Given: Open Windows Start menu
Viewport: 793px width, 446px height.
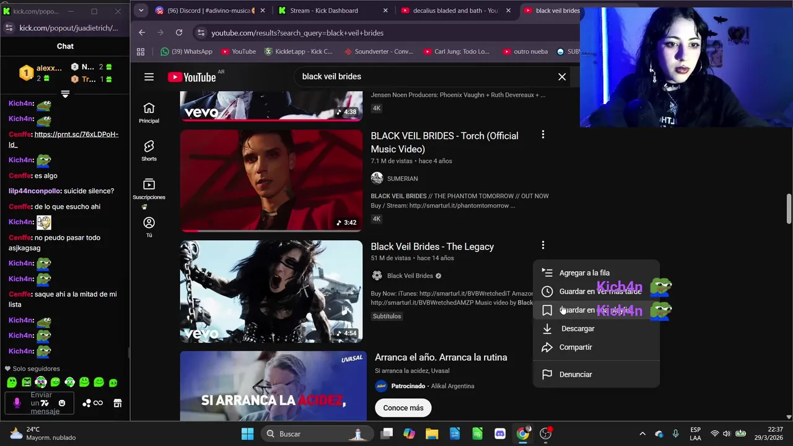Looking at the screenshot, I should tap(247, 434).
